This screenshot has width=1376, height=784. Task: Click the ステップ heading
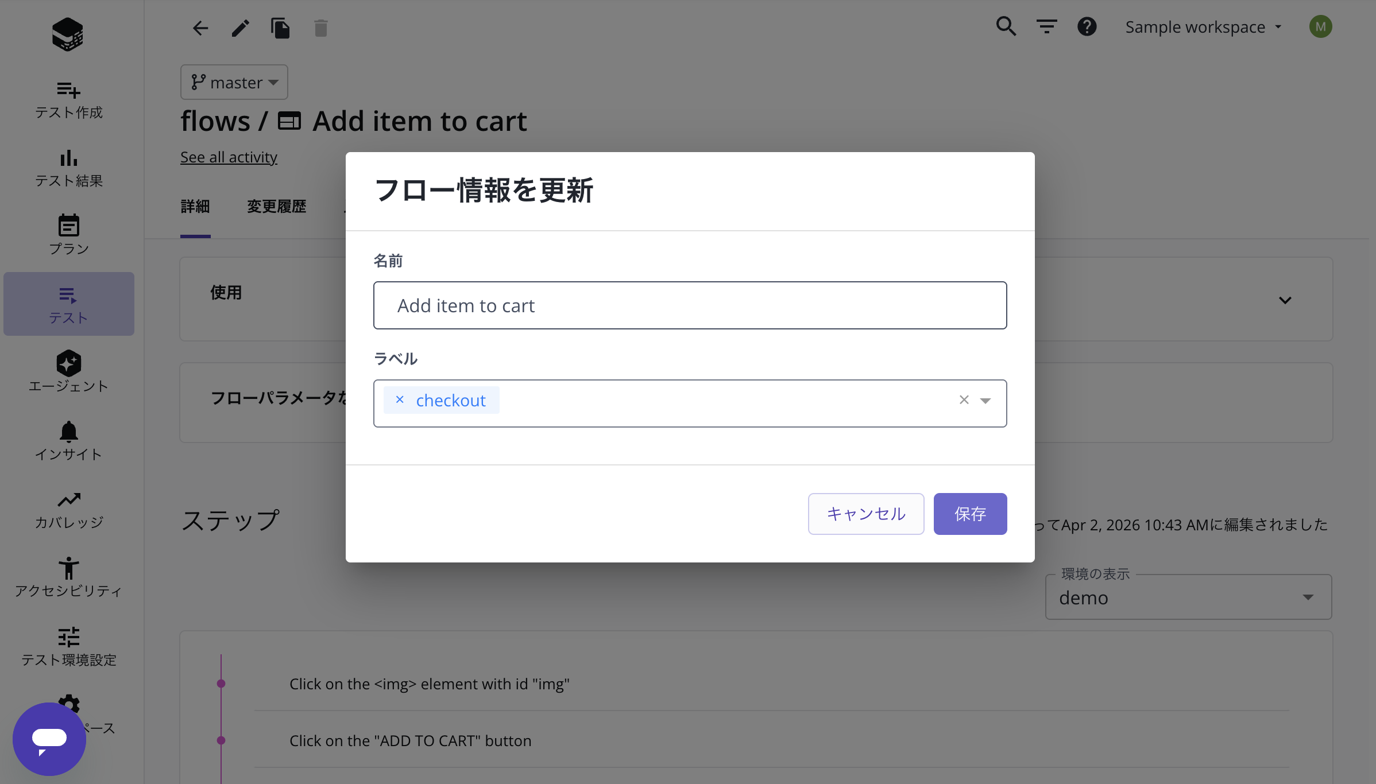click(x=230, y=520)
